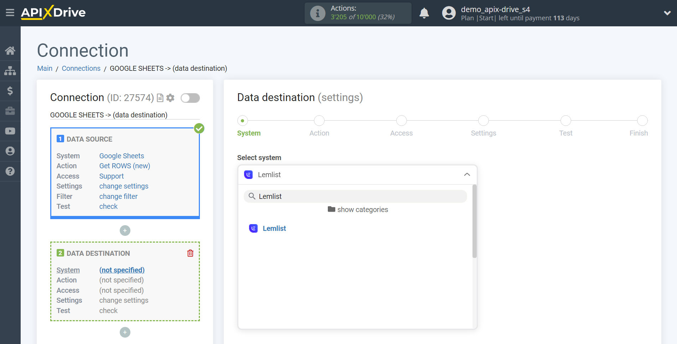This screenshot has width=677, height=344.
Task: Click the destination System (not specified) link
Action: point(122,270)
